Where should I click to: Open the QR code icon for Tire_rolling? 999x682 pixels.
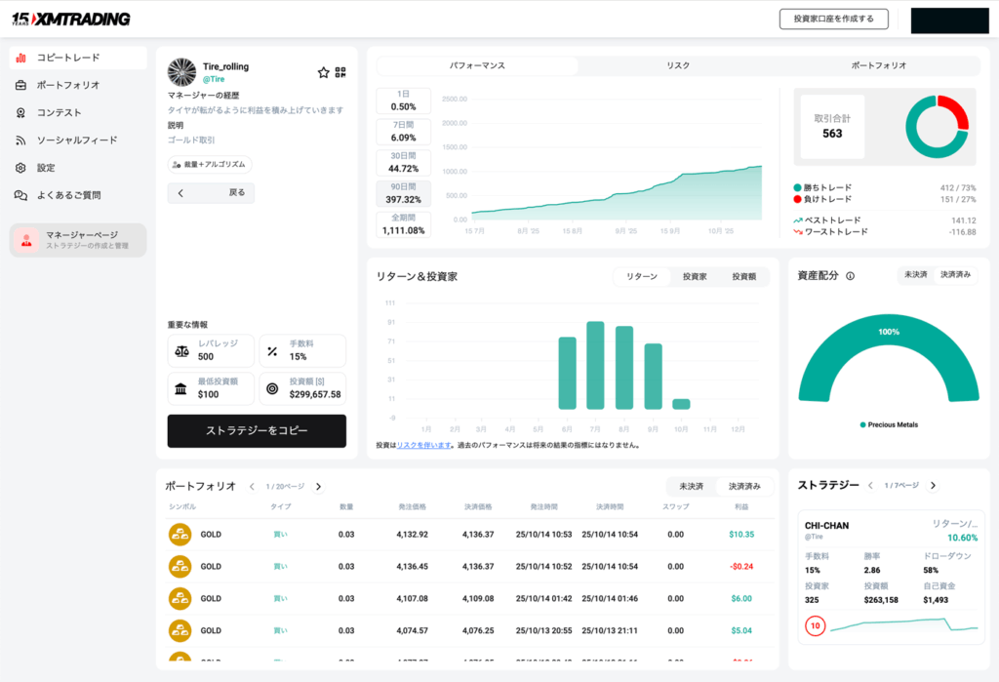[x=340, y=72]
